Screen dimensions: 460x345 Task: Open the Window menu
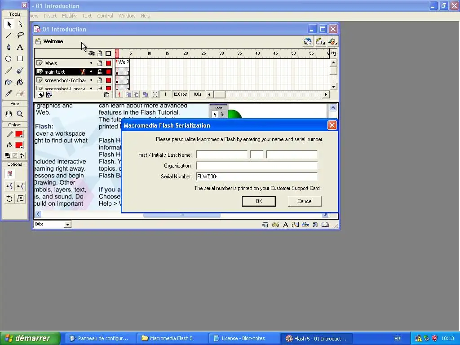pyautogui.click(x=127, y=16)
